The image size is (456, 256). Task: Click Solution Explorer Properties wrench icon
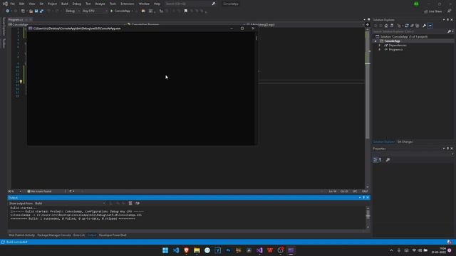(x=425, y=26)
